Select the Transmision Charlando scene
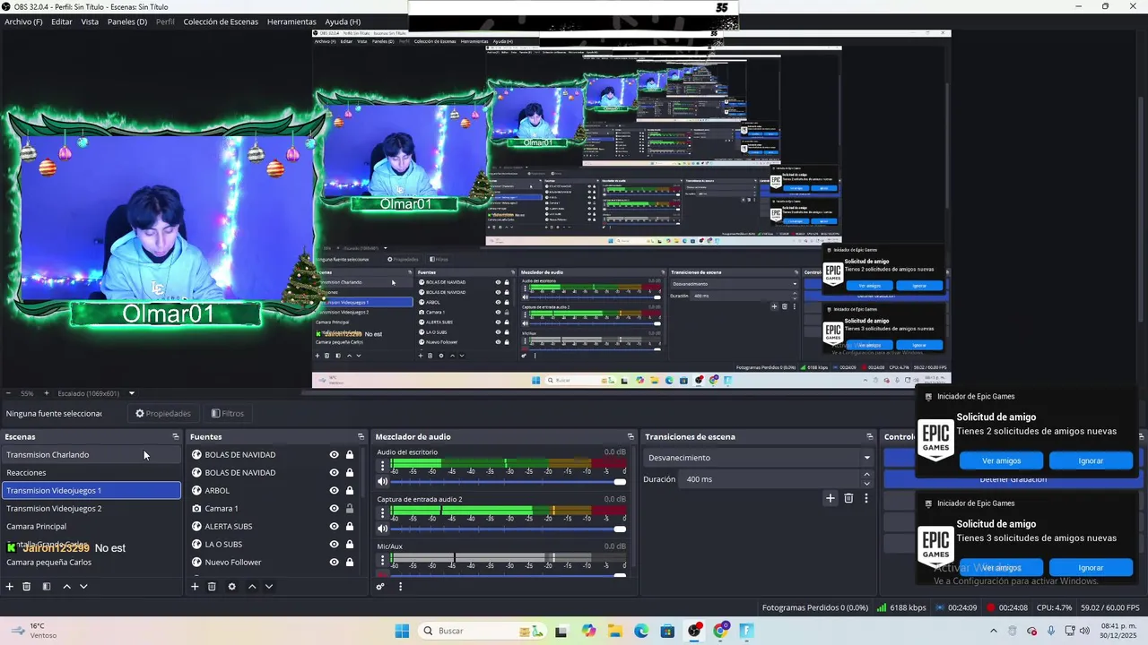1148x645 pixels. tap(91, 455)
